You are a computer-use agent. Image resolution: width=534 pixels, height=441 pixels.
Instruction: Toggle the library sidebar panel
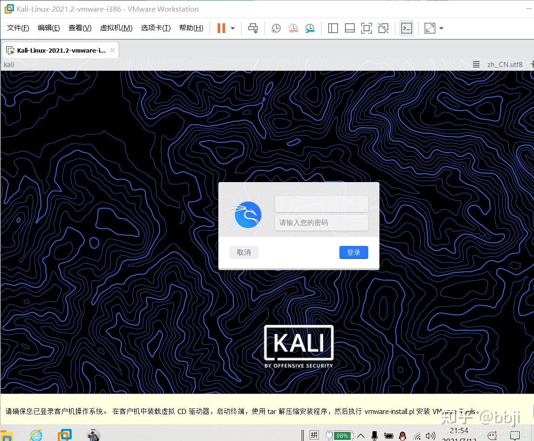click(333, 28)
